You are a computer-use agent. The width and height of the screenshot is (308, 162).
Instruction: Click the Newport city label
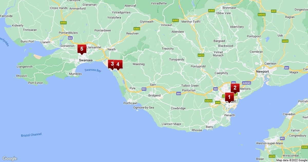pos(262,71)
